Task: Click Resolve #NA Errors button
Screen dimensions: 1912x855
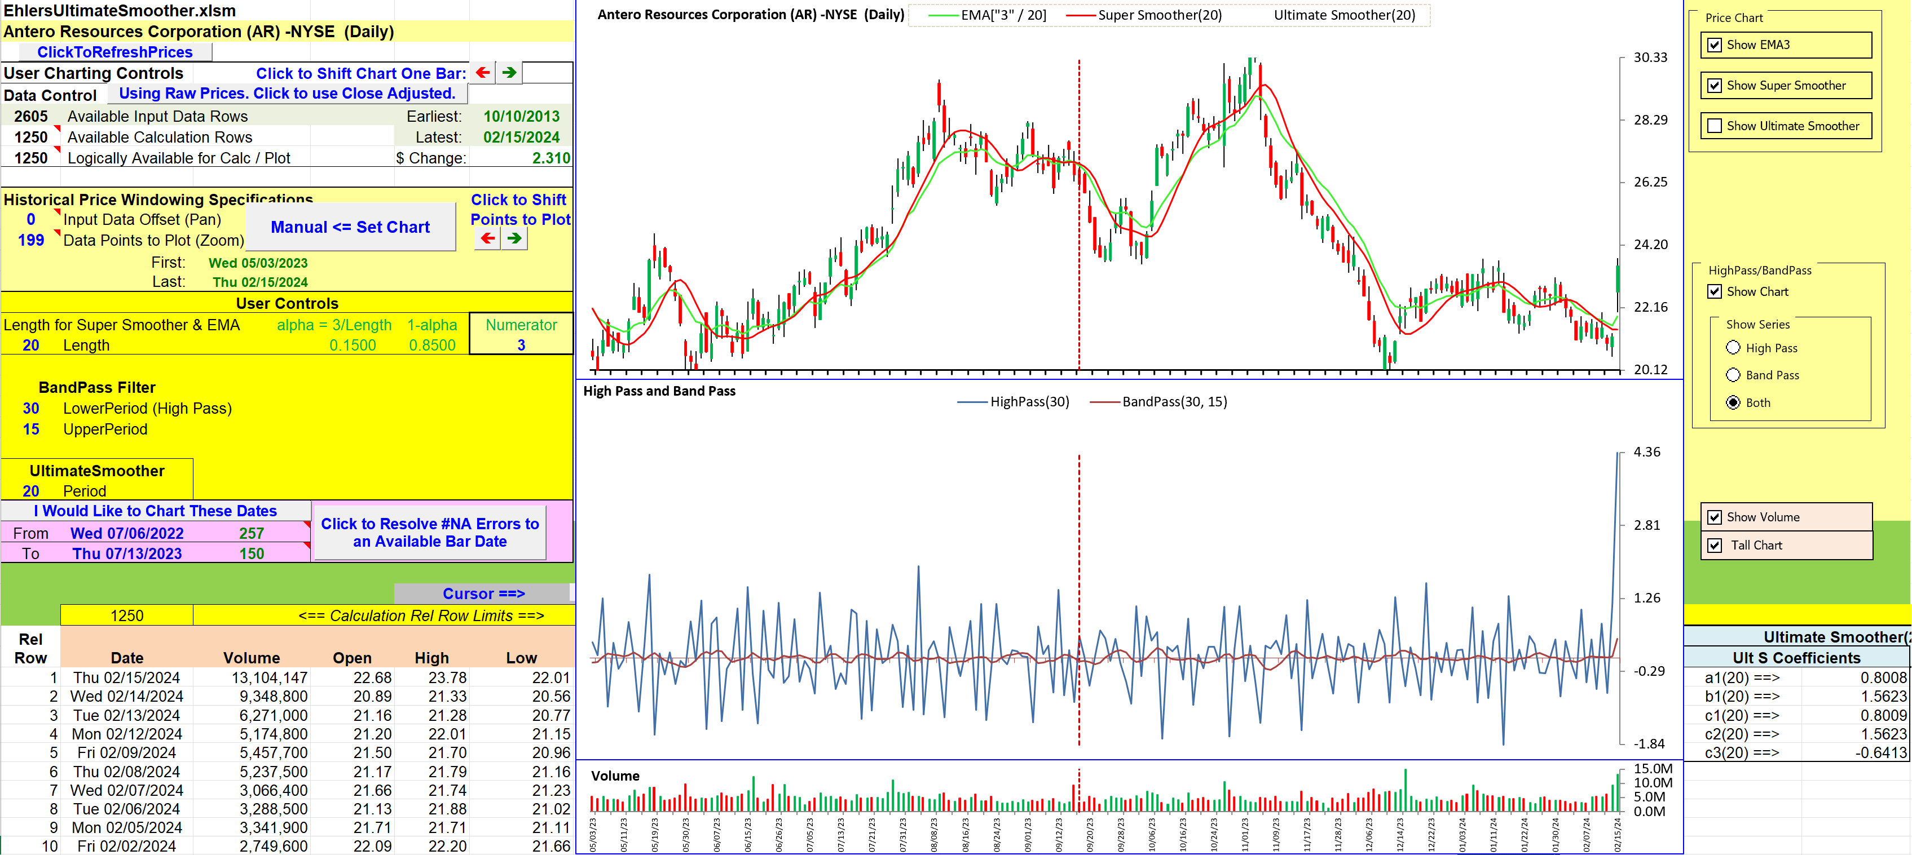Action: tap(430, 533)
